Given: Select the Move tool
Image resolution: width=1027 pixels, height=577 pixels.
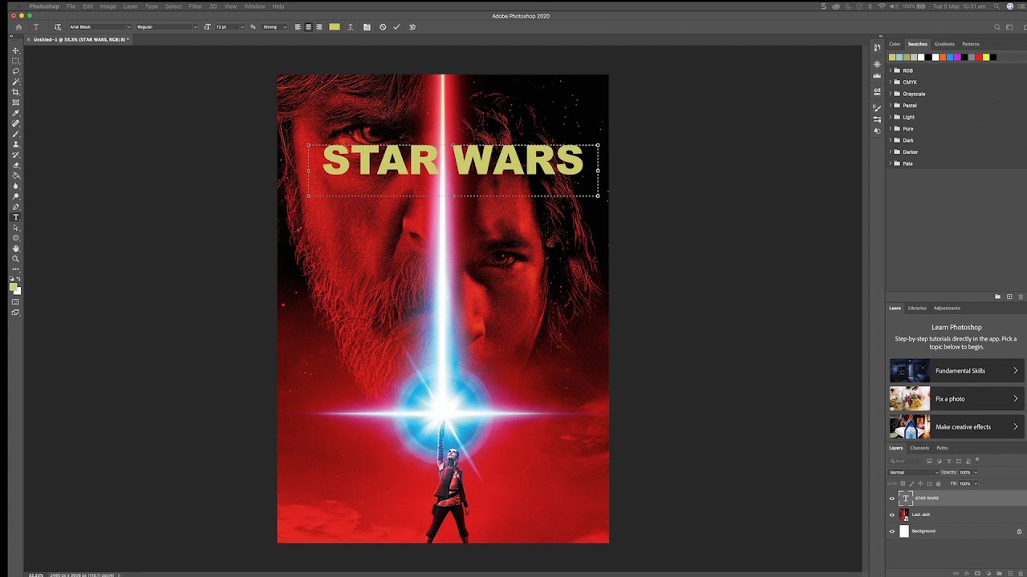Looking at the screenshot, I should [x=15, y=50].
